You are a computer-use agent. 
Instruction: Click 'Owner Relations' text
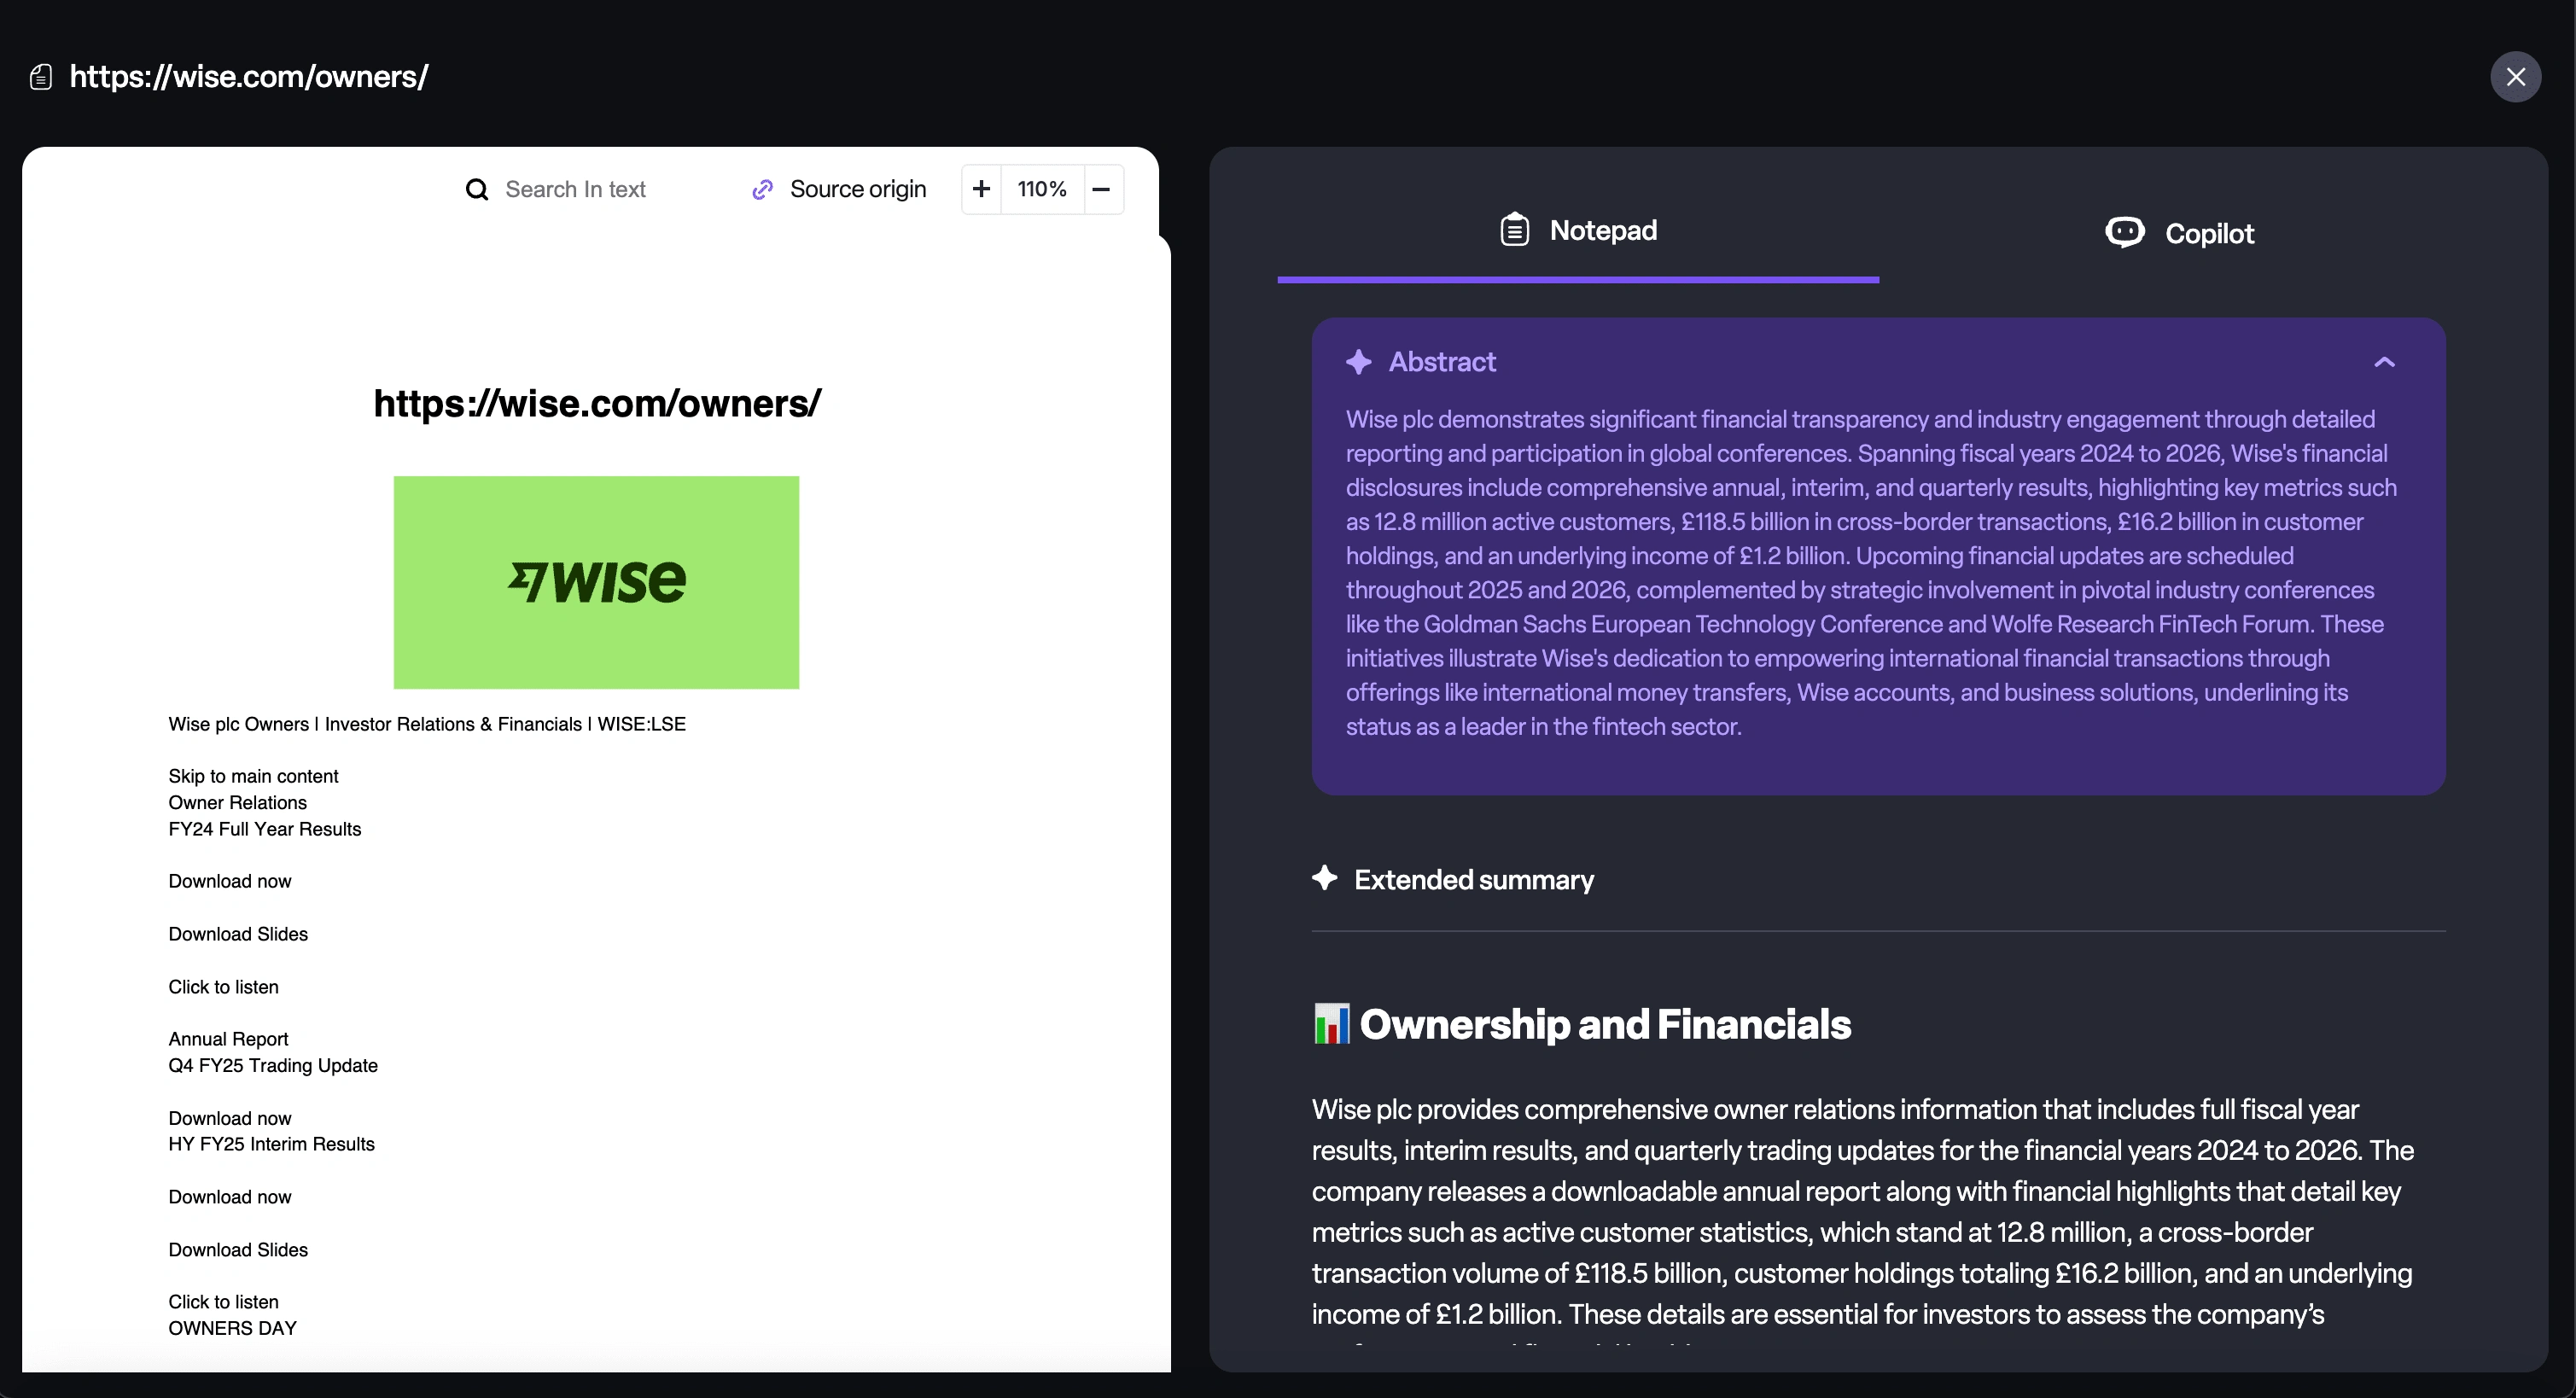pos(237,802)
